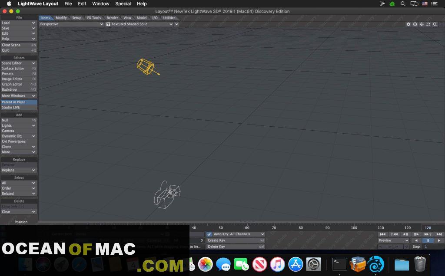The width and height of the screenshot is (445, 276).
Task: Click the LightWave Layout icon in Dock
Action: pos(376,264)
